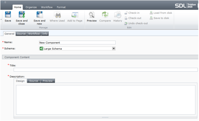199x121 pixels.
Task: Click the Description editor resize handle
Action: pyautogui.click(x=105, y=117)
